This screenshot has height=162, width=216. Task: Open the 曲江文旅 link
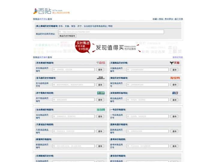click(x=179, y=19)
